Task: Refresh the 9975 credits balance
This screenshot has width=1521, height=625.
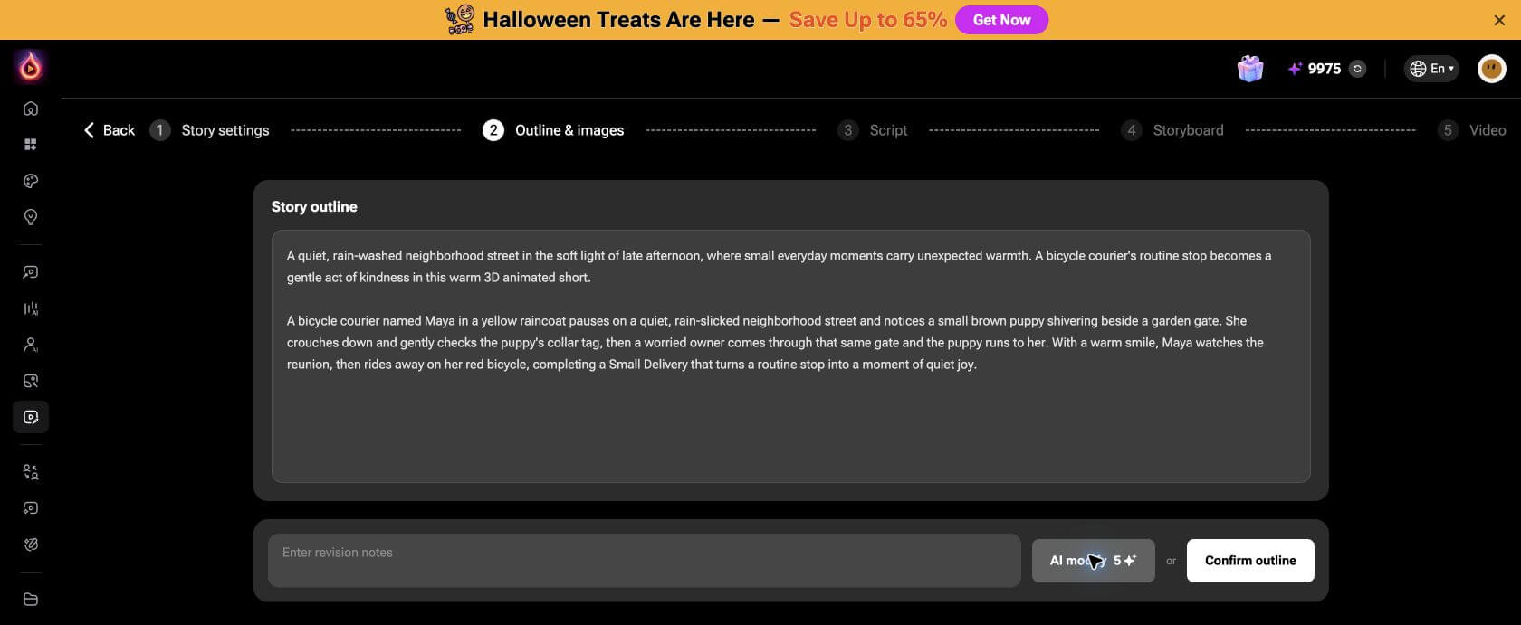Action: click(1357, 69)
